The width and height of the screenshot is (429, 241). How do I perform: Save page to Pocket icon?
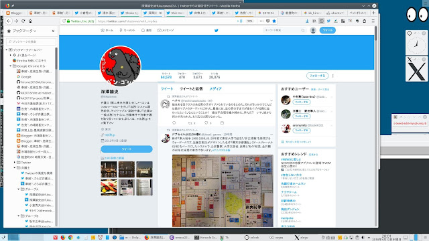(268, 21)
